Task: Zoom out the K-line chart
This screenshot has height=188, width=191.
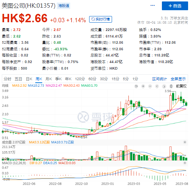Action: (x=150, y=86)
